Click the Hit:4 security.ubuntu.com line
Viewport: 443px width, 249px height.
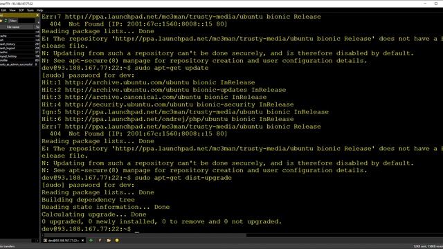click(168, 104)
